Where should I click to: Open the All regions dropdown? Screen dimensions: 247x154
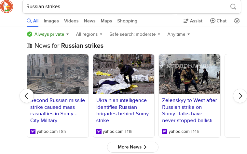click(89, 34)
